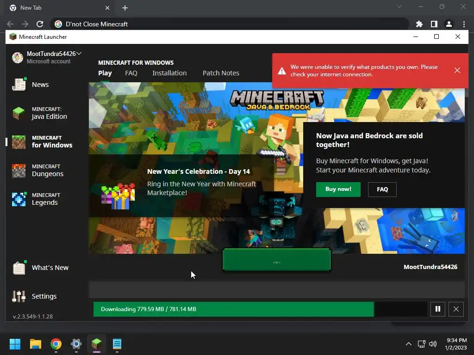Open Google Chrome from taskbar

[56, 344]
